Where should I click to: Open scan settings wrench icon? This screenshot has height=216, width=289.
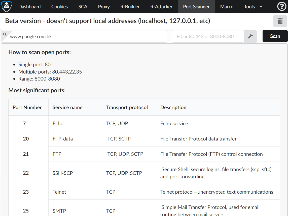coord(250,36)
